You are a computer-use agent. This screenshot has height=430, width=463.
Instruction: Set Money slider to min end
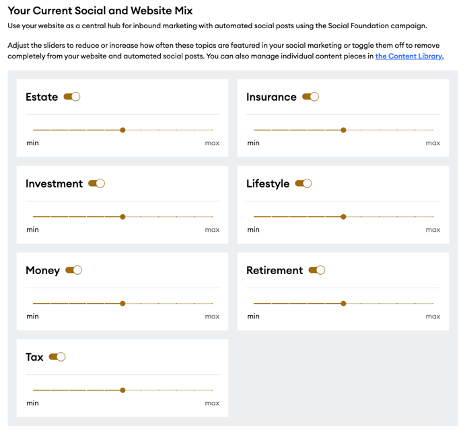pos(34,303)
